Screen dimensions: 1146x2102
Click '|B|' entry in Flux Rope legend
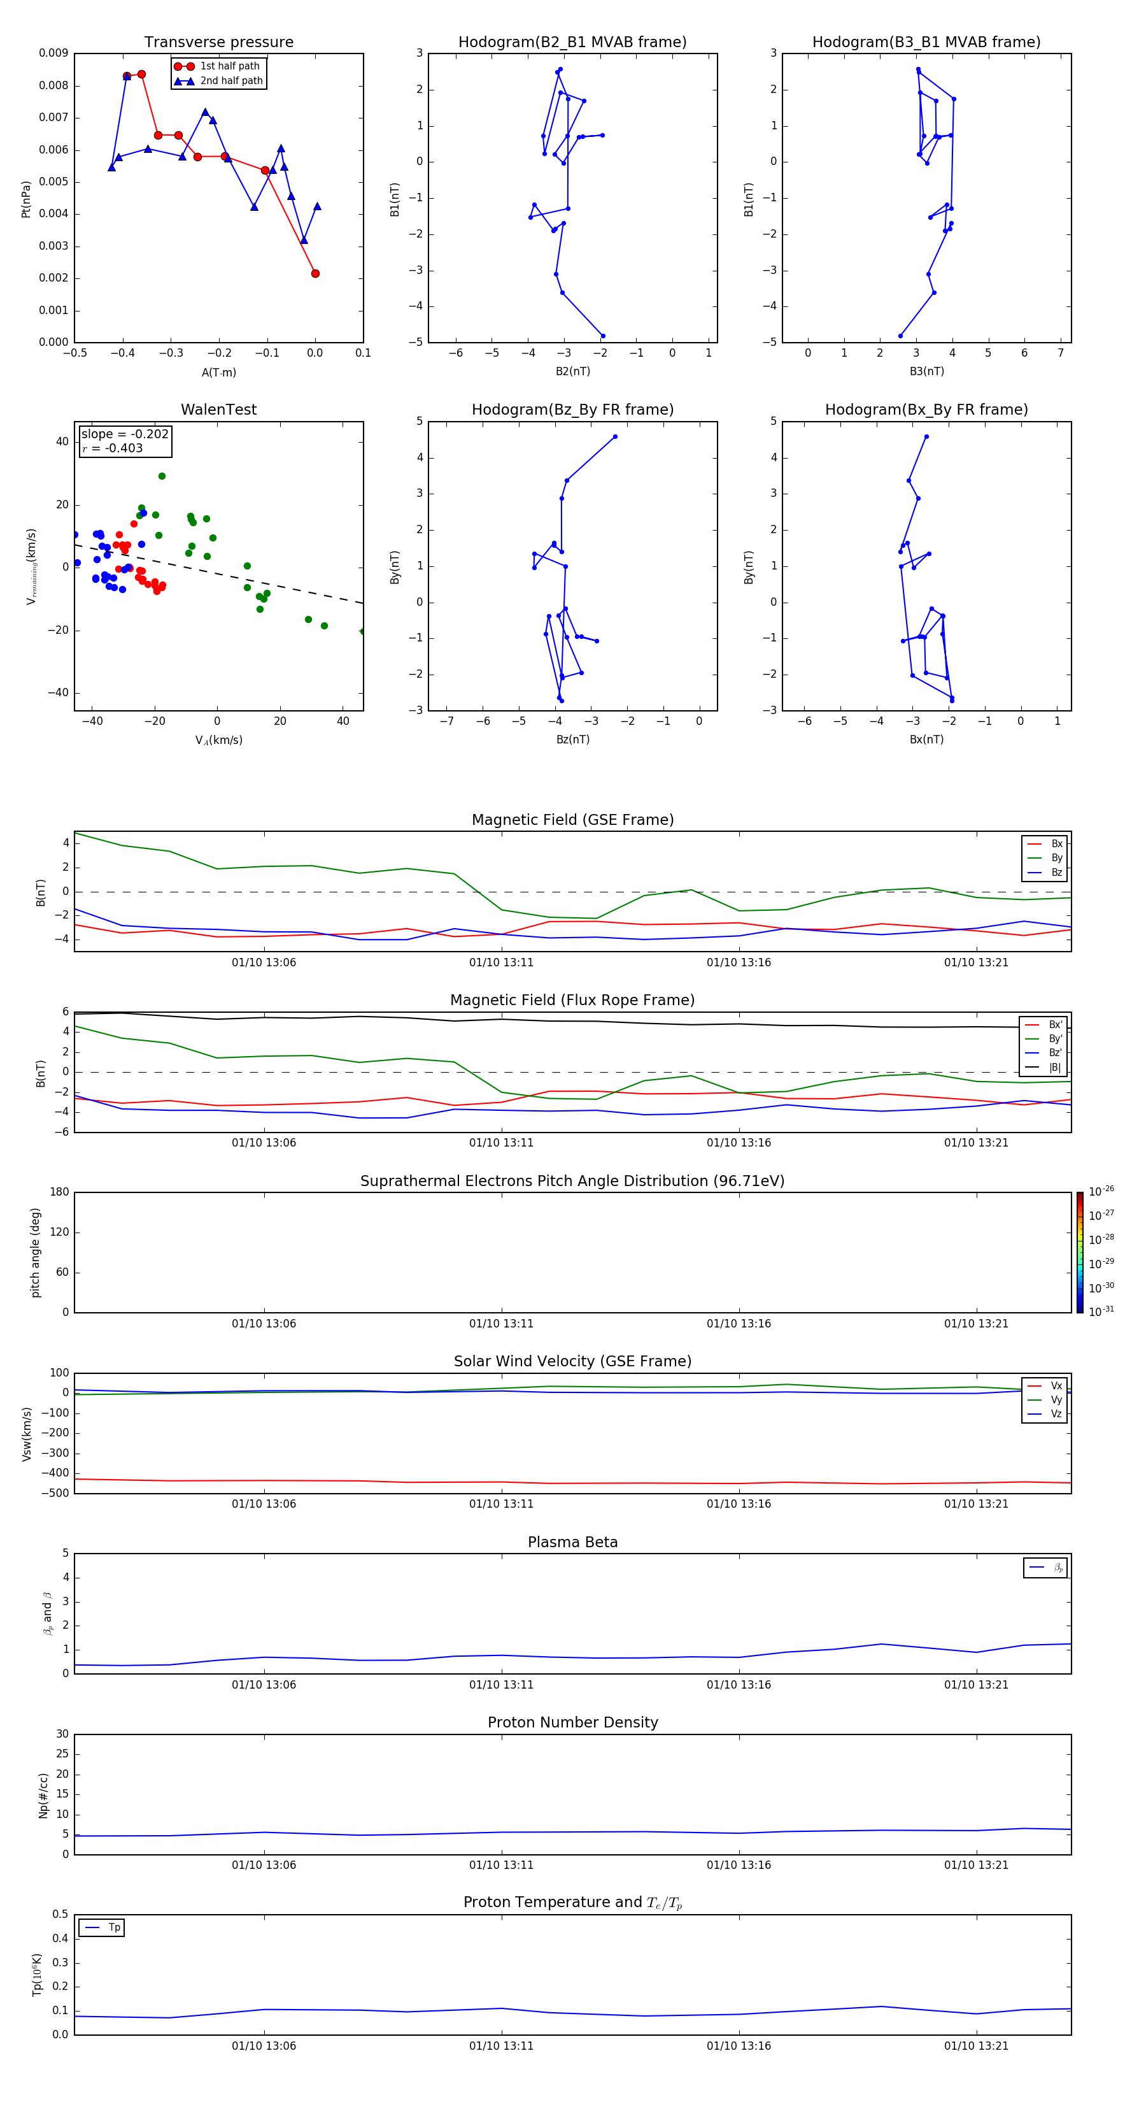[1043, 1068]
